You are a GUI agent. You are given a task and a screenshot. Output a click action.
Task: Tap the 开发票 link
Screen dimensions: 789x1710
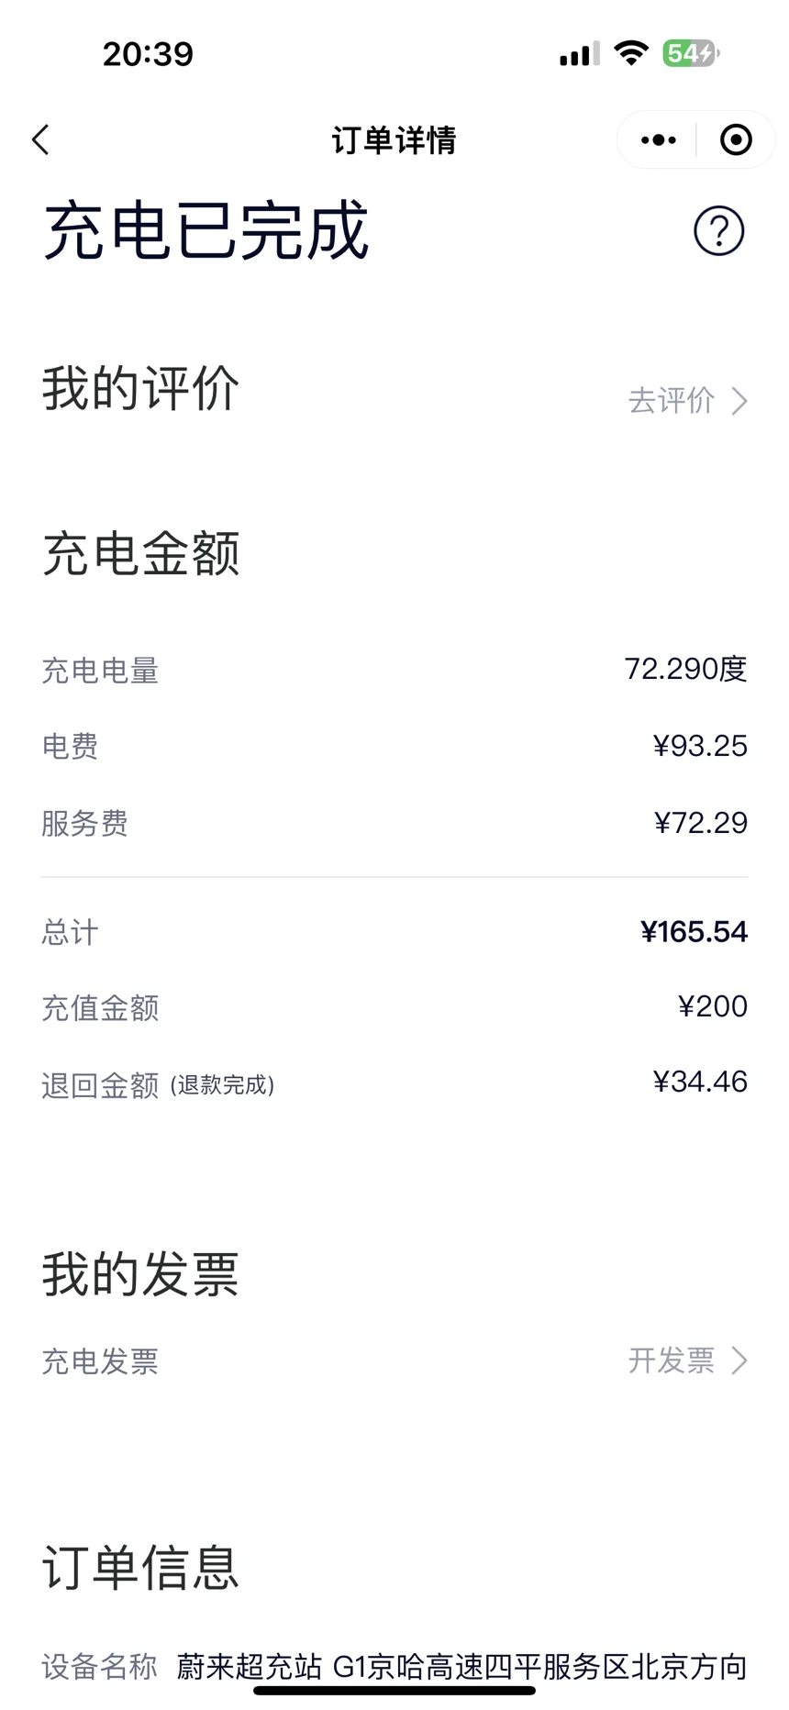pos(671,1360)
